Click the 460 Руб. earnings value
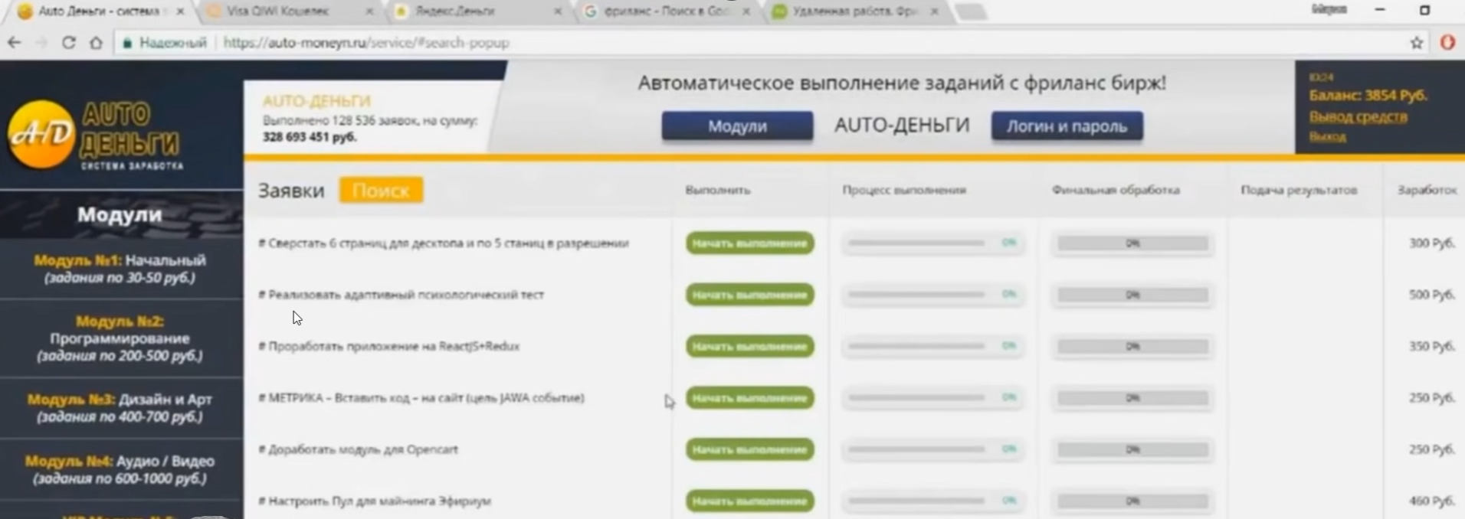 point(1431,501)
